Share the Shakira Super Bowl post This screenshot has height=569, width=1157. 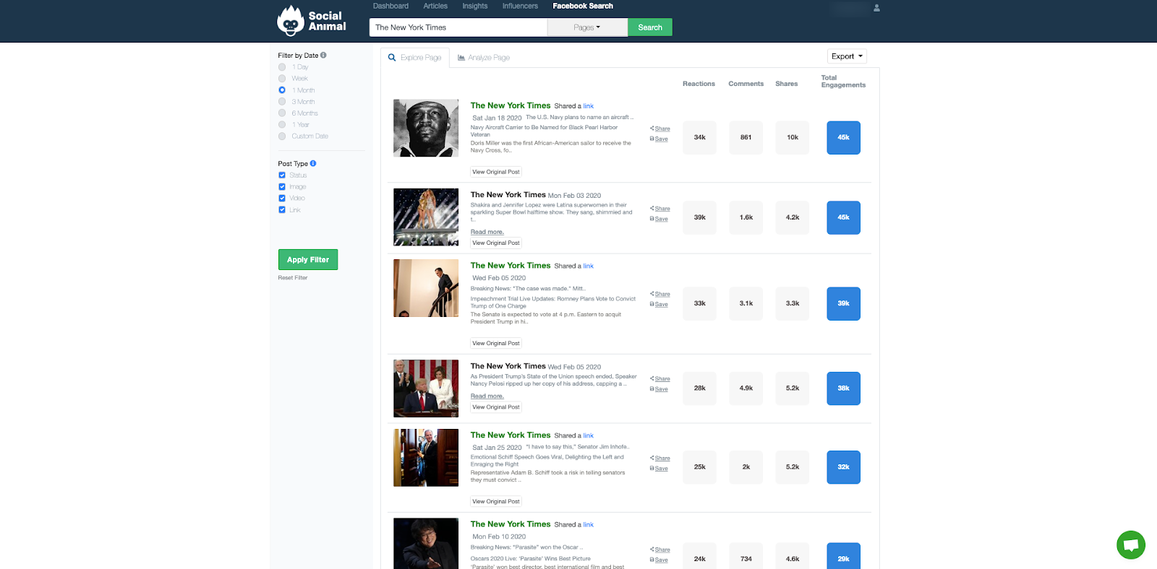660,209
